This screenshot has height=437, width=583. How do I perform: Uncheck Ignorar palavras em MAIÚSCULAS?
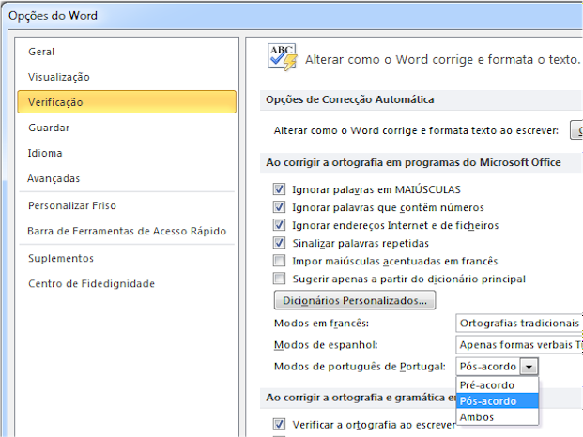pos(279,189)
